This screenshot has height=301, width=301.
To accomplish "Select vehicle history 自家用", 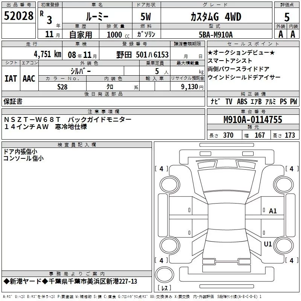I will click(x=81, y=35).
